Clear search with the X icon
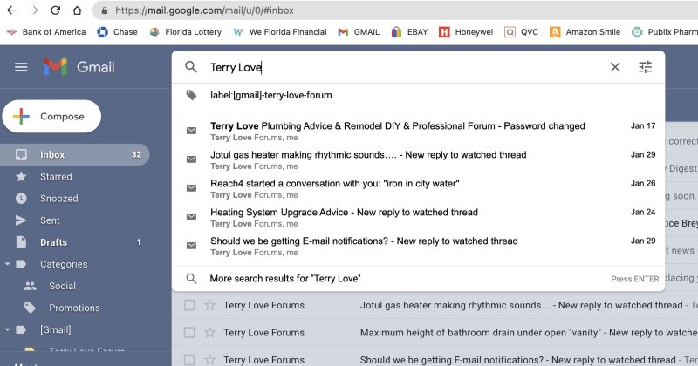698x366 pixels. coord(615,67)
